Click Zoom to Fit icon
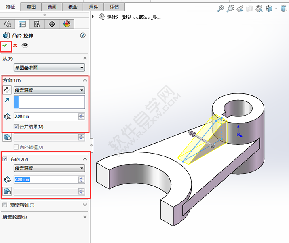289x243 pixels. pos(220,8)
